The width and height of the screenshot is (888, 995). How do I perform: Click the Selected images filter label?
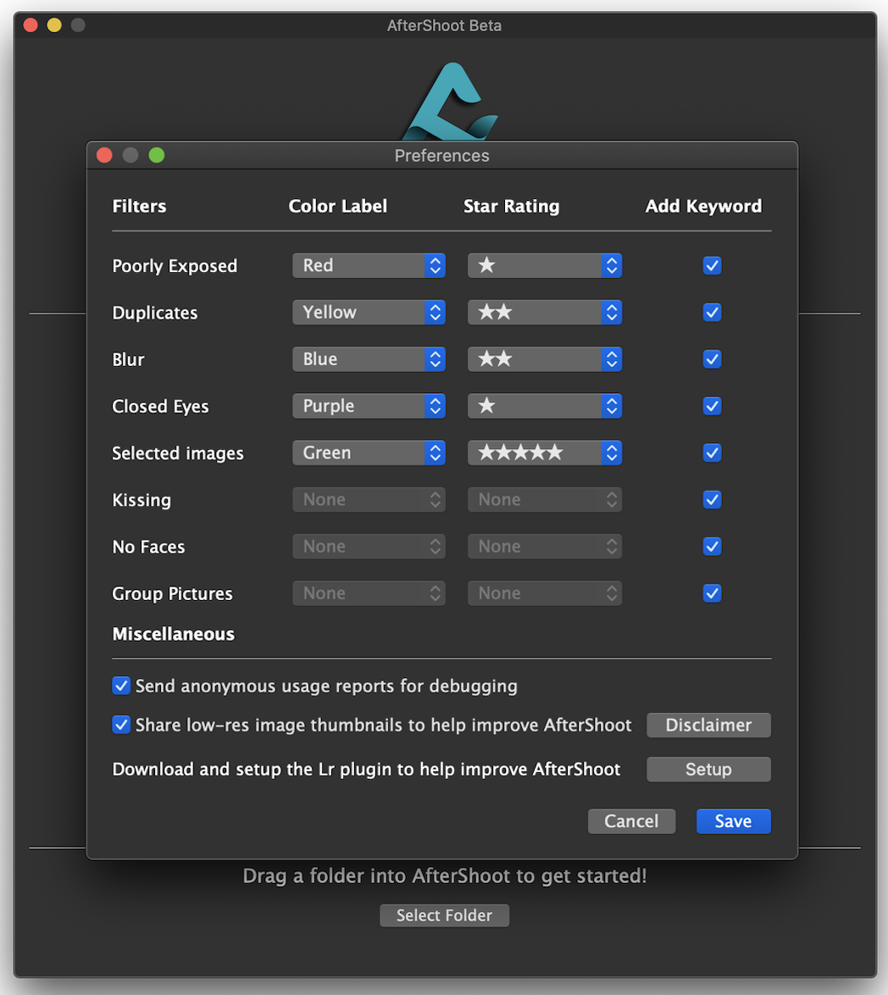[x=178, y=453]
